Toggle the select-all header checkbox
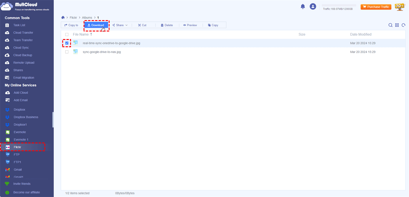The height and width of the screenshot is (197, 409). point(67,34)
